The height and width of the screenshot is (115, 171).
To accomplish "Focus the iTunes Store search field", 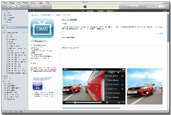I will click(155, 7).
